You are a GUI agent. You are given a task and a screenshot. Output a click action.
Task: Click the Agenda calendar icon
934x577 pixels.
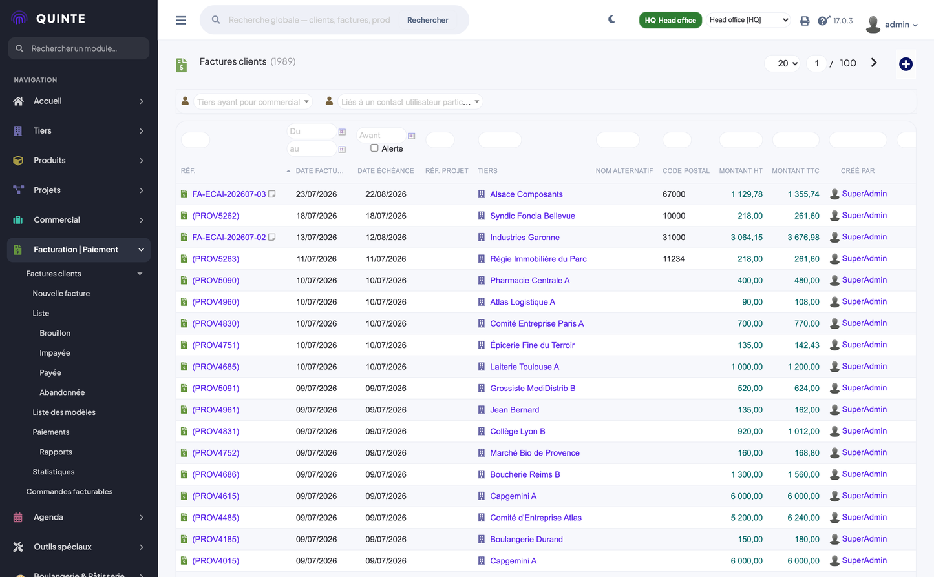coord(18,517)
